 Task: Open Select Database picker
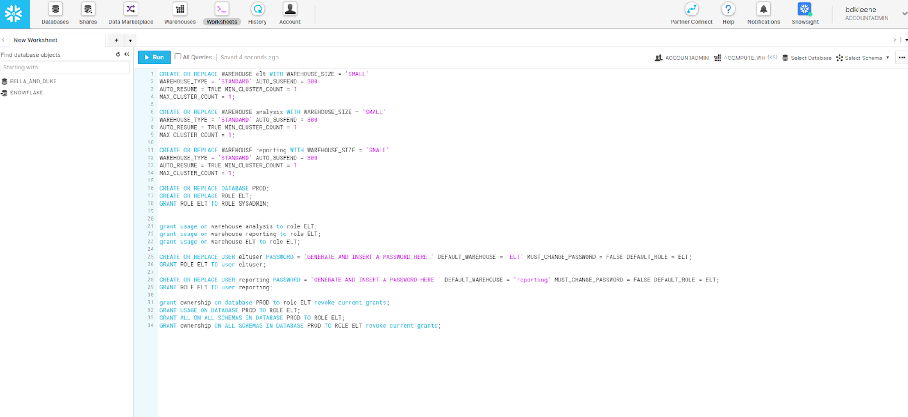[807, 58]
